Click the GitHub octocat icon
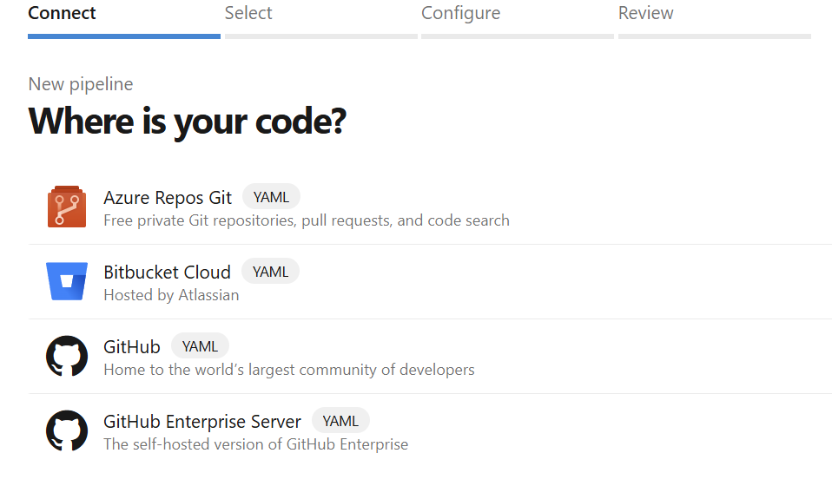Viewport: 832px width, 486px height. click(67, 356)
